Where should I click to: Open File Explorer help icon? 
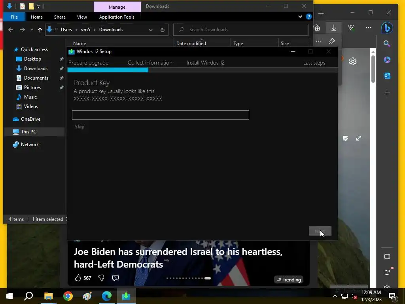[x=308, y=17]
